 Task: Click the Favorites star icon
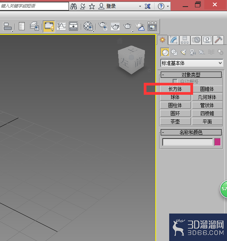(92, 6)
